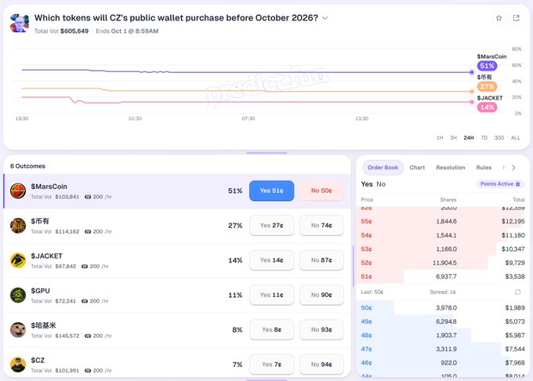The height and width of the screenshot is (381, 533).
Task: Click the $MarsCoin token icon
Action: click(x=18, y=190)
